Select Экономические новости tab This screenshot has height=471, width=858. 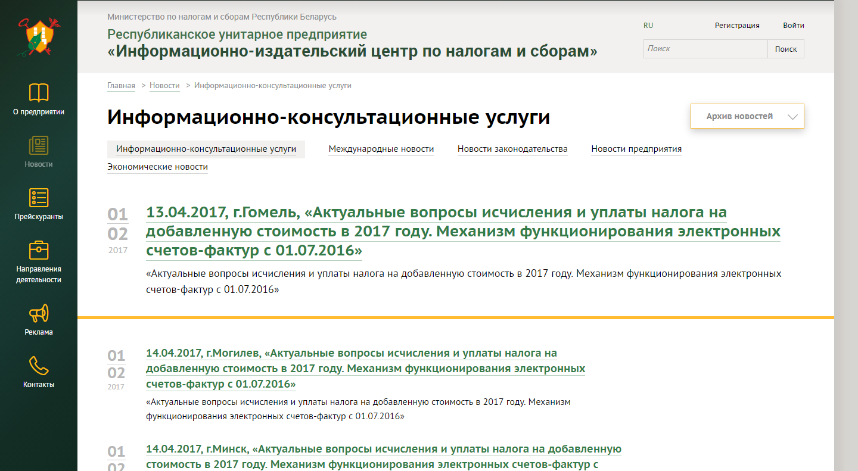point(157,167)
